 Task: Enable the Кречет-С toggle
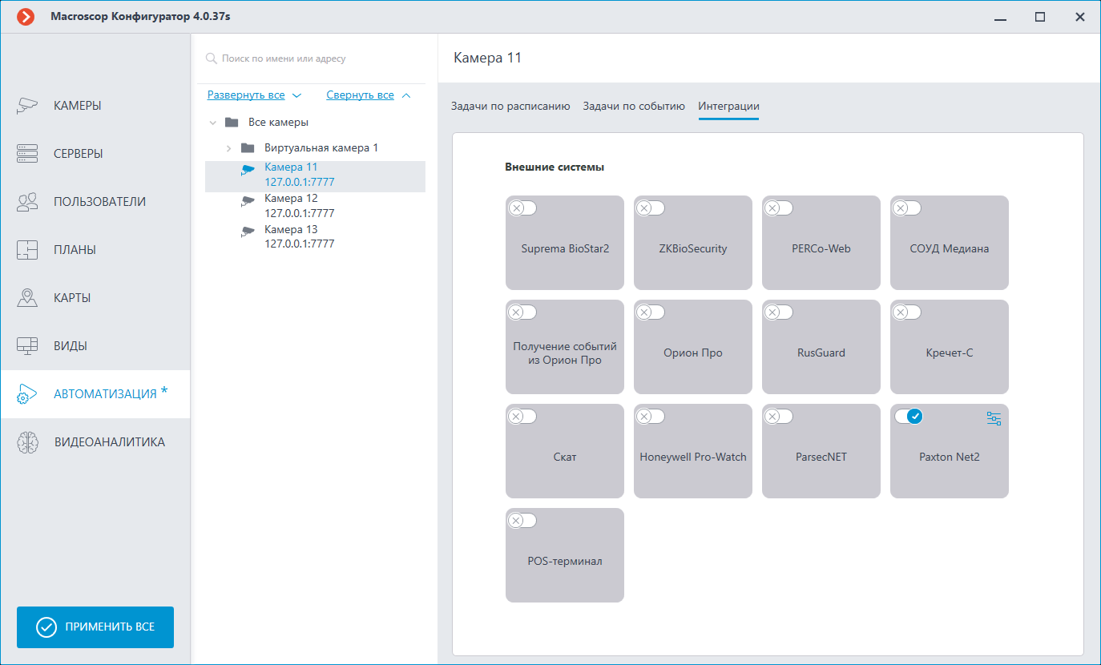(x=907, y=312)
